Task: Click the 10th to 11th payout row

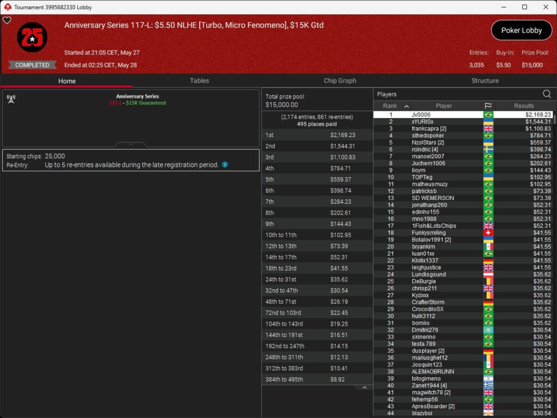Action: point(317,235)
